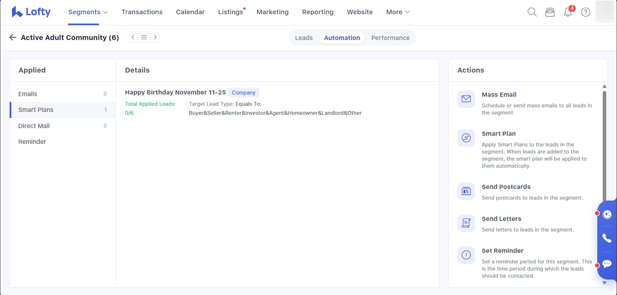Expand the More navigation dropdown
The image size is (617, 295).
(x=398, y=12)
